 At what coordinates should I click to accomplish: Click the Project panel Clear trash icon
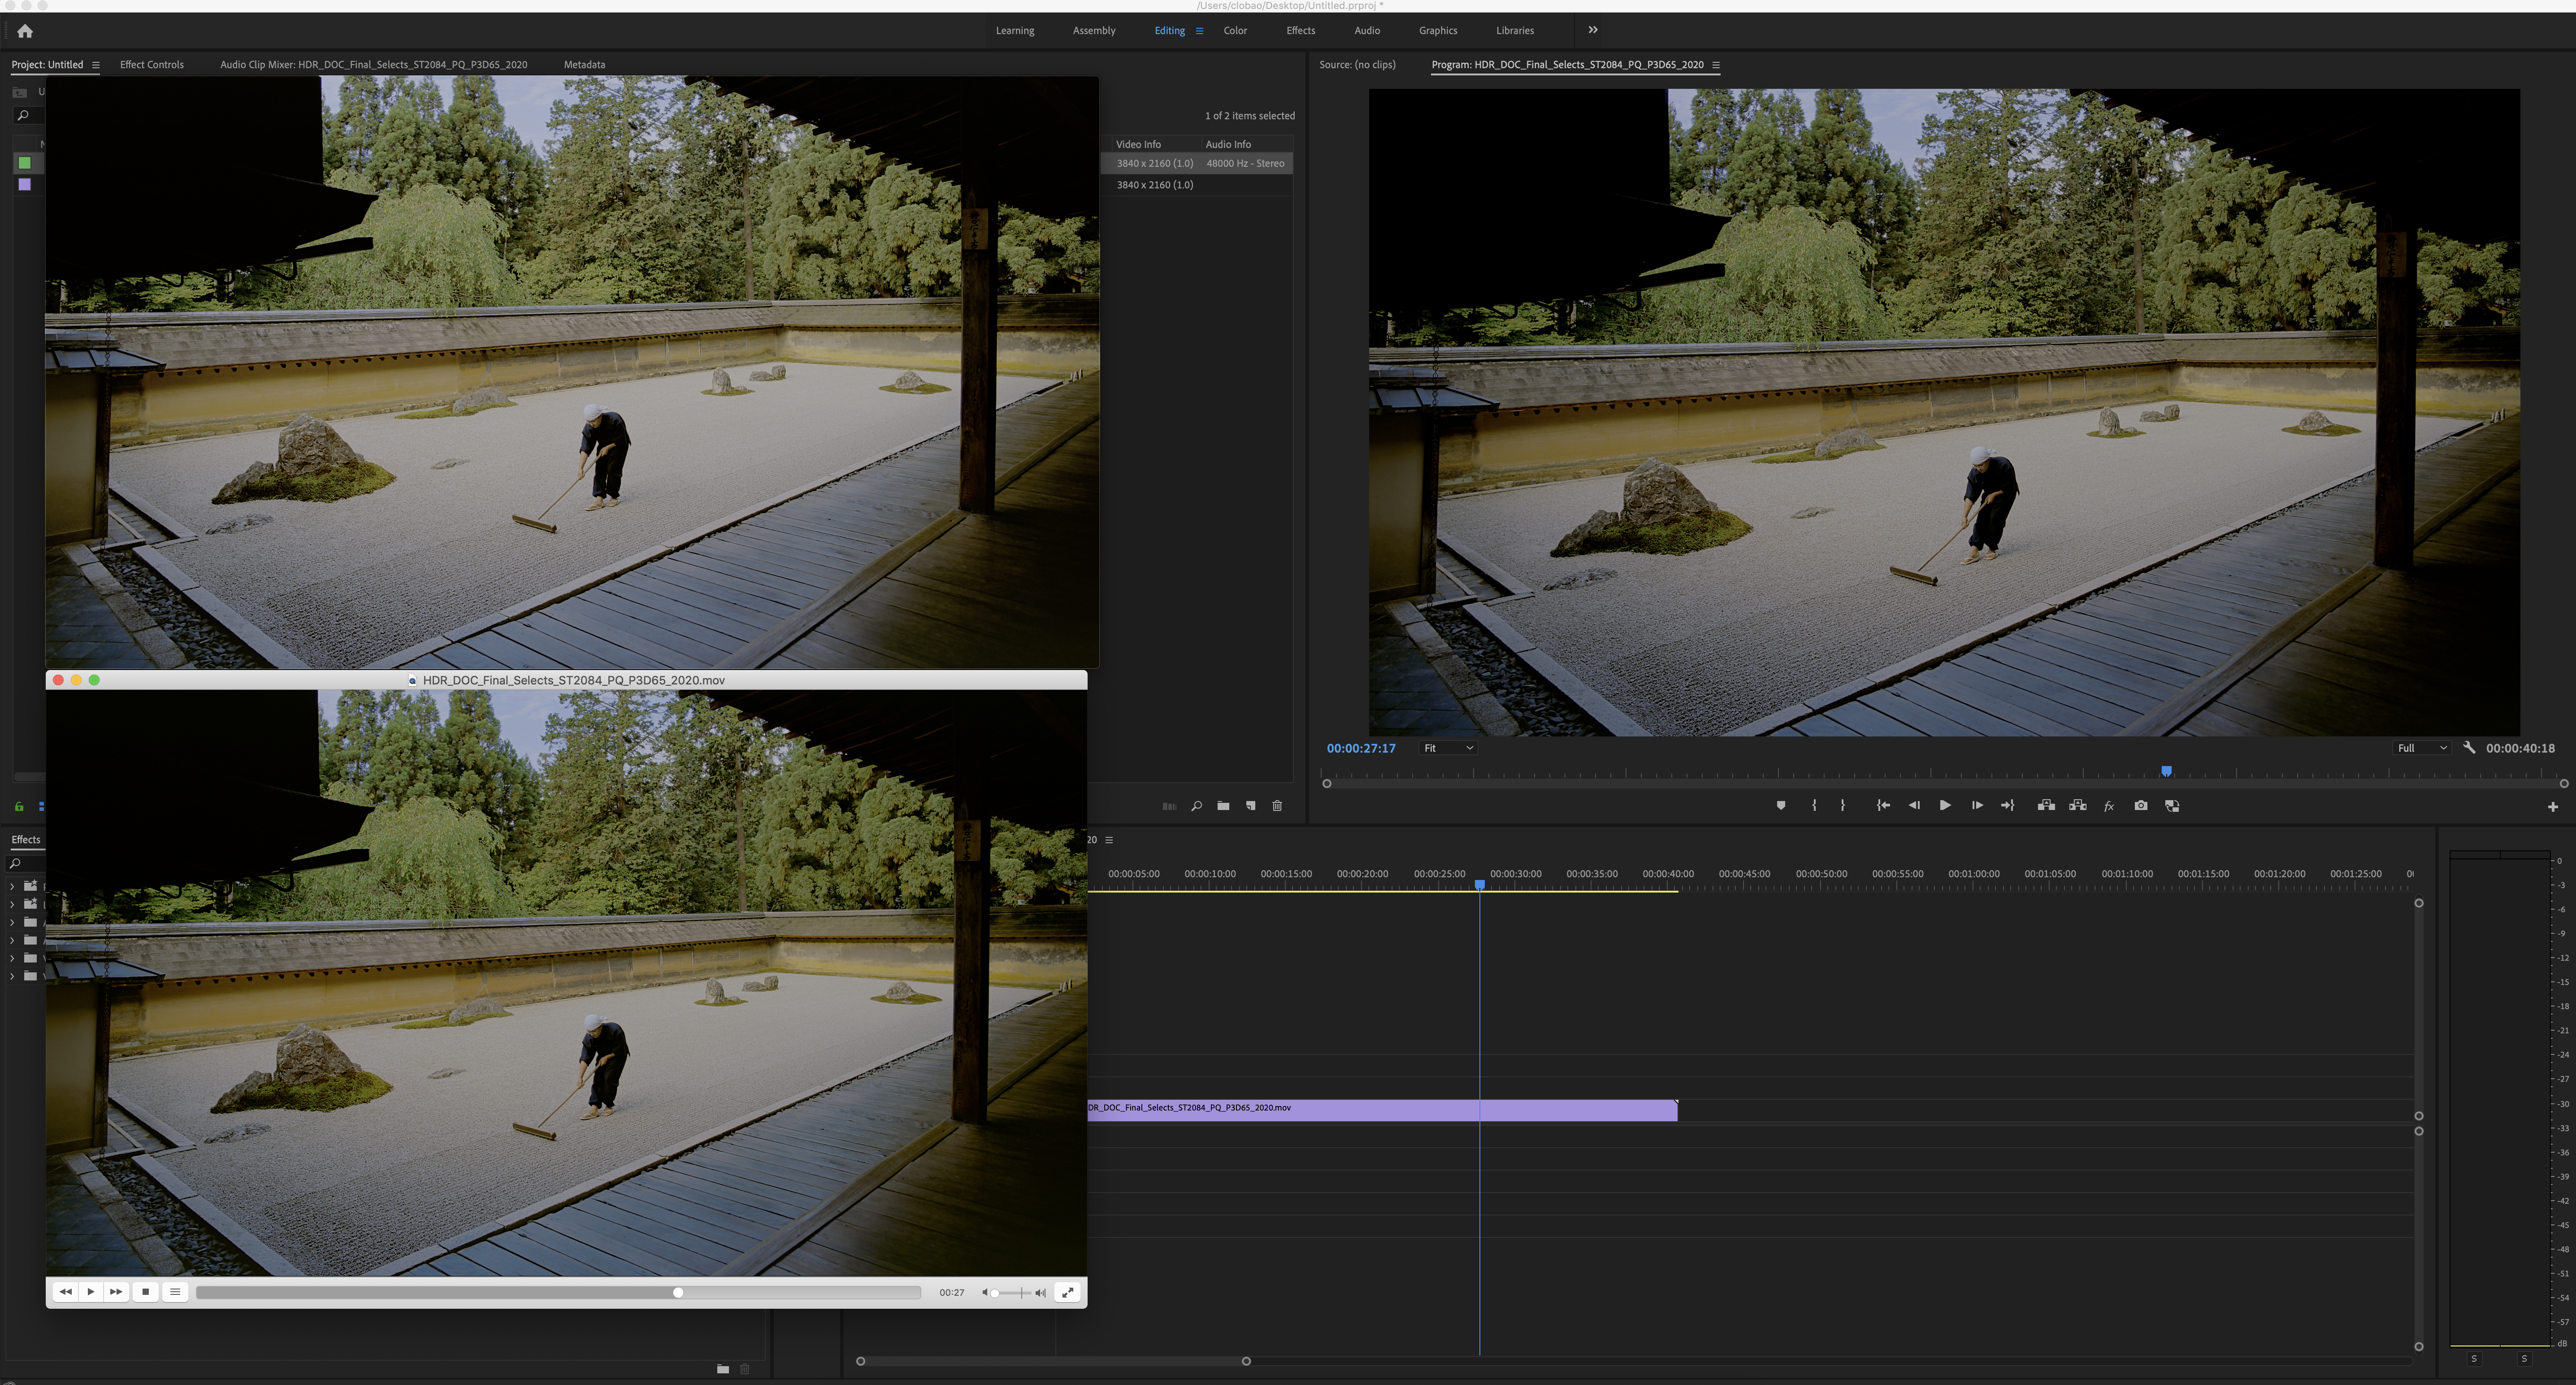[1277, 806]
